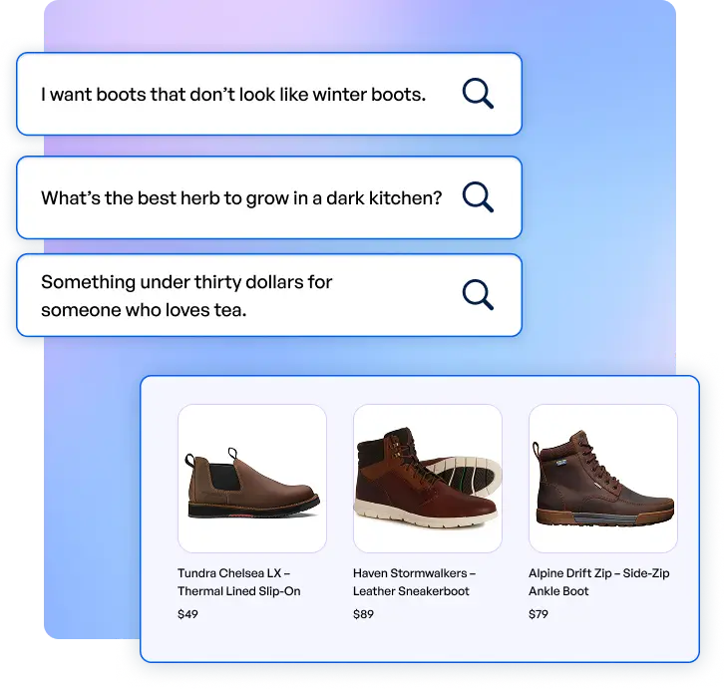Click the Alpine Drift Zip Ankle Boot title
Viewport: 724px width, 689px height.
(x=599, y=582)
